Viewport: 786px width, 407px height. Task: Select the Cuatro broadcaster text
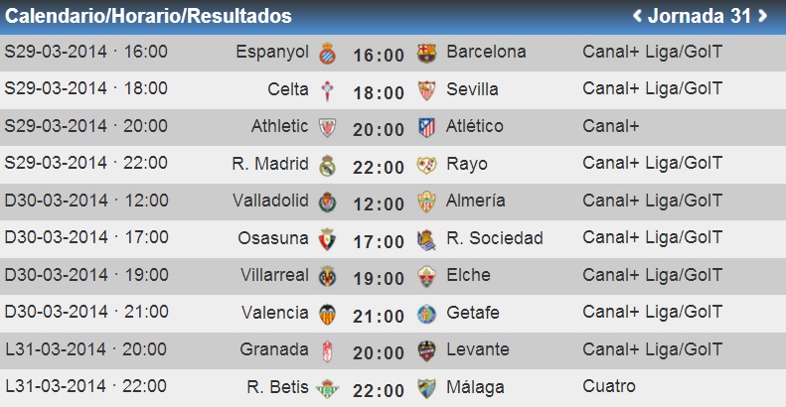(x=609, y=386)
